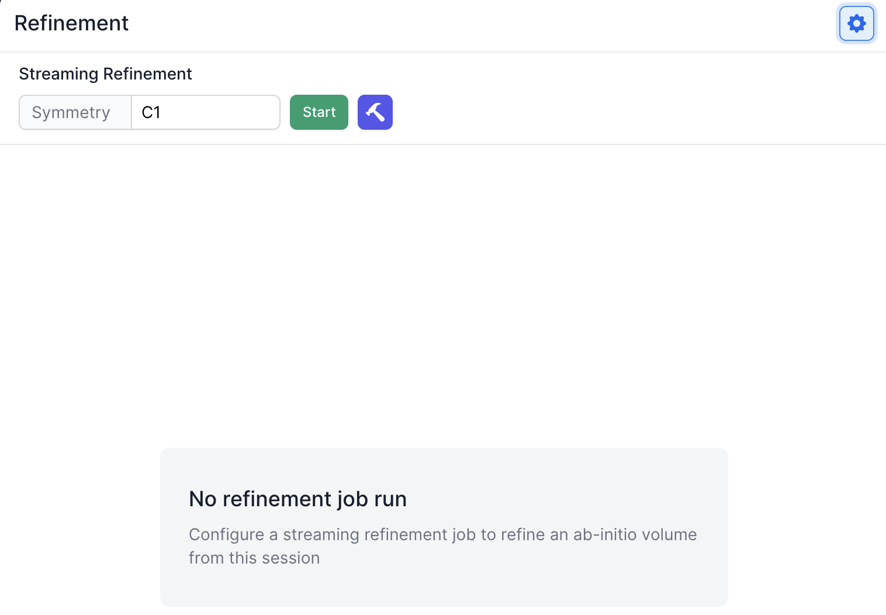The width and height of the screenshot is (886, 615).
Task: Focus the Symmetry input containing C1
Action: tap(206, 112)
